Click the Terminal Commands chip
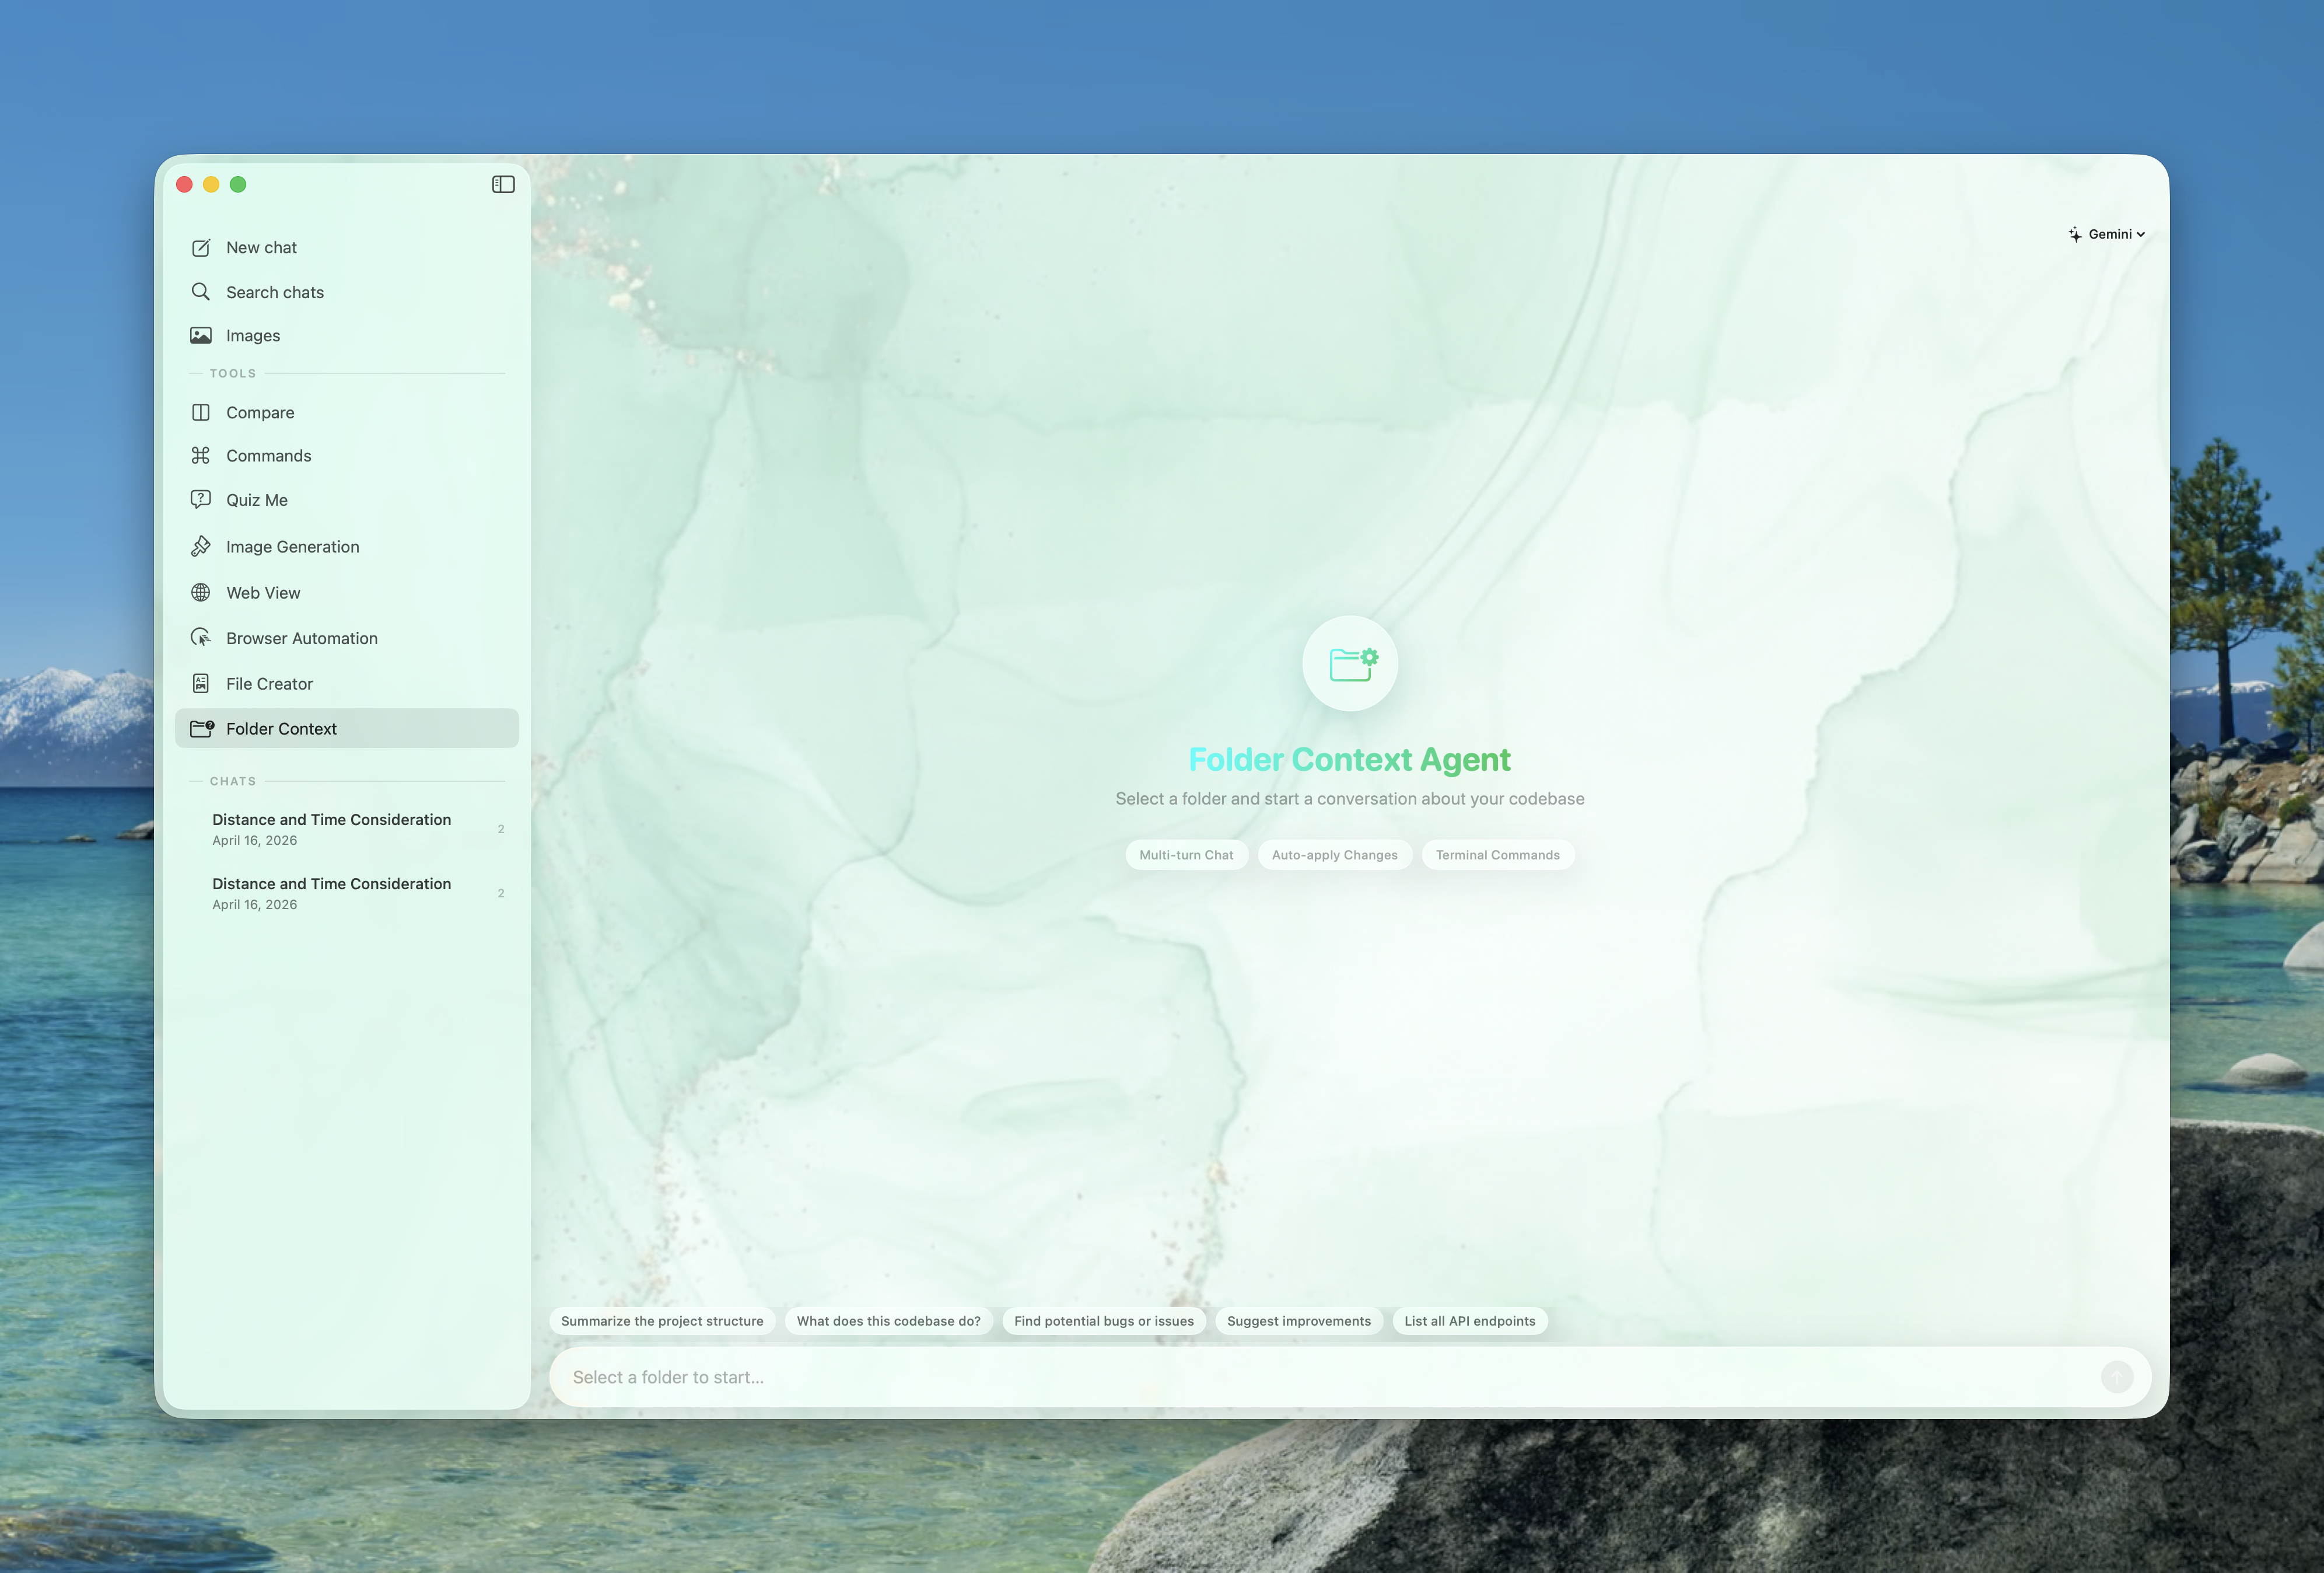2324x1573 pixels. (x=1497, y=855)
